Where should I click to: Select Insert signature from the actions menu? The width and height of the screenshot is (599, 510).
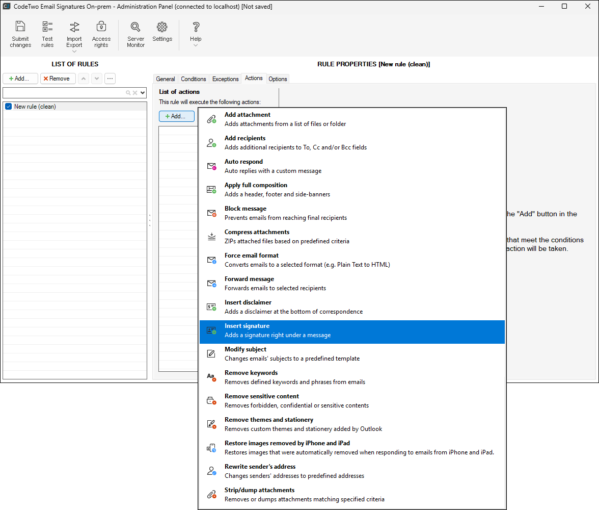[351, 330]
